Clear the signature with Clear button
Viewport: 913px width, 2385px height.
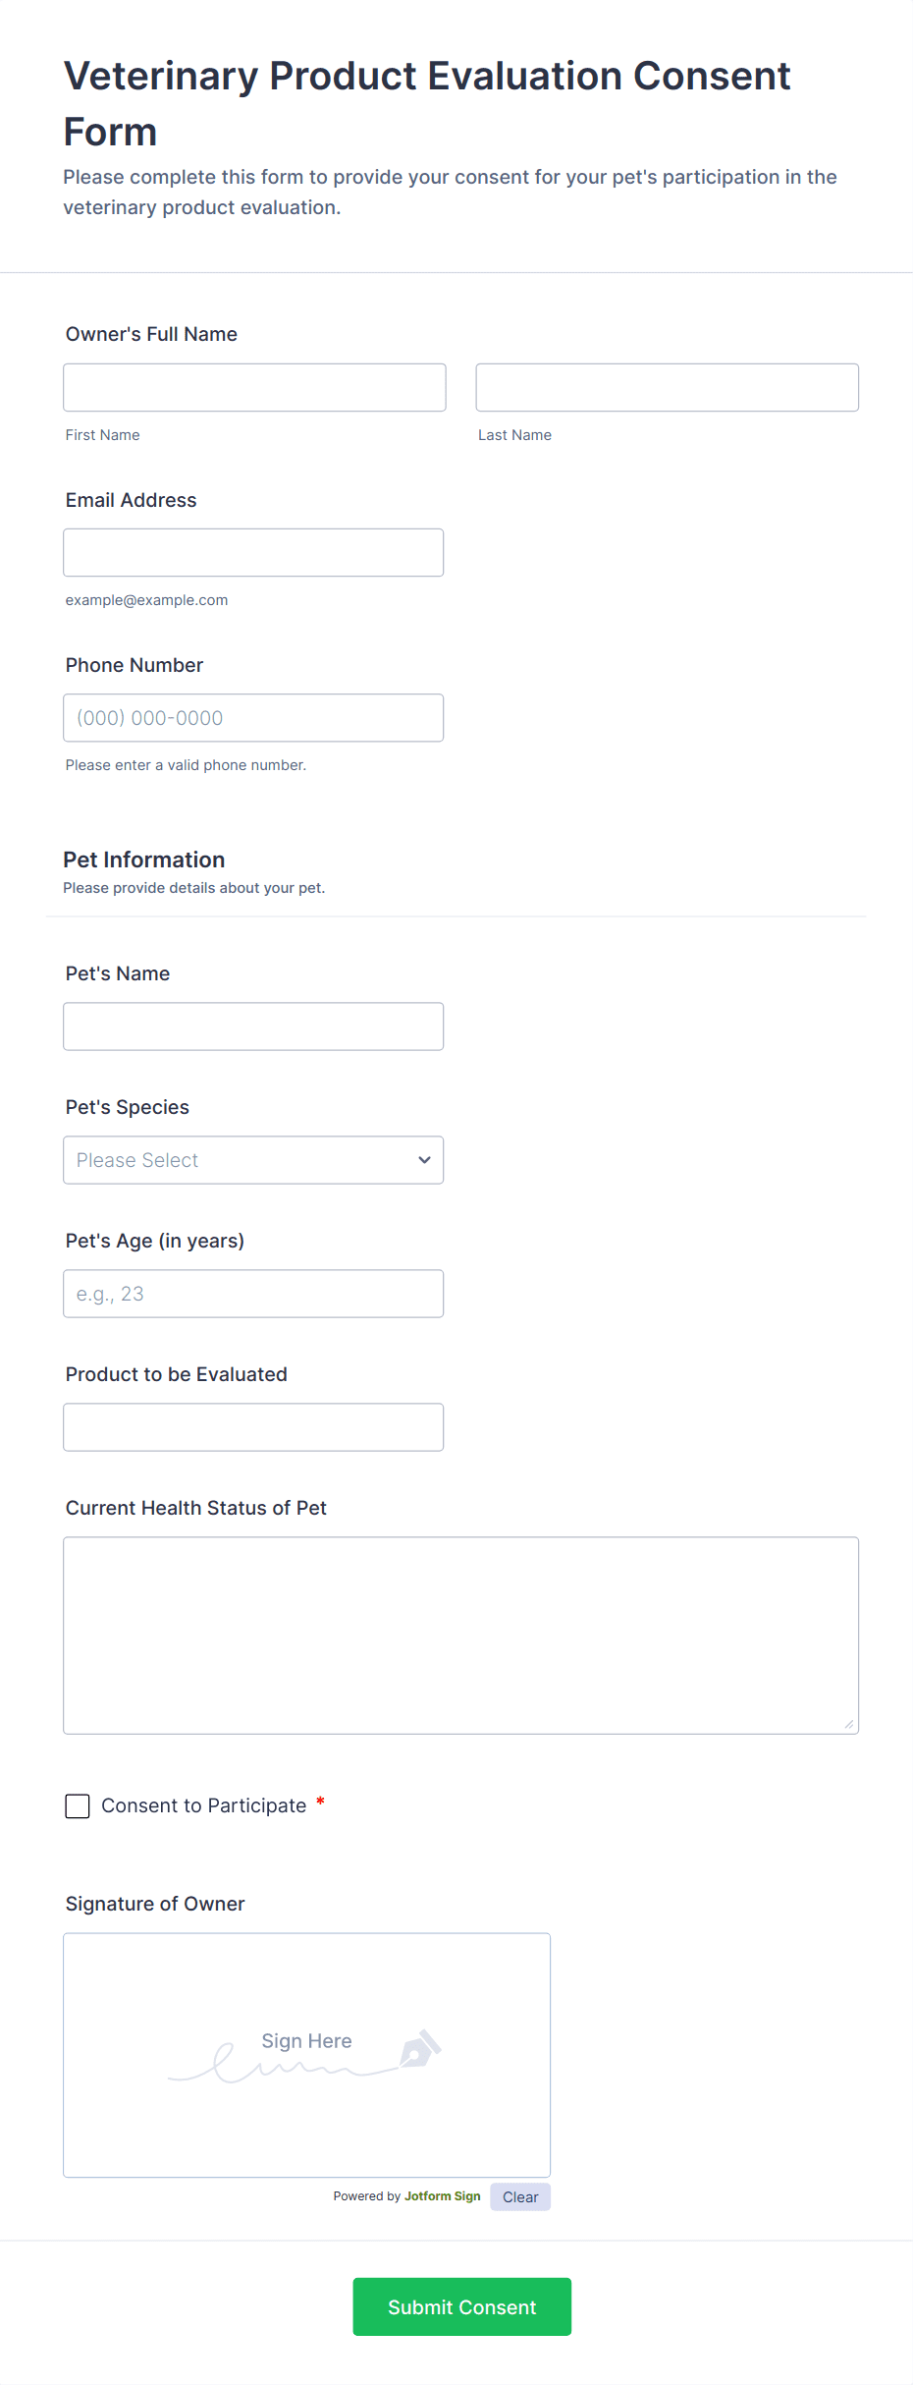tap(520, 2196)
